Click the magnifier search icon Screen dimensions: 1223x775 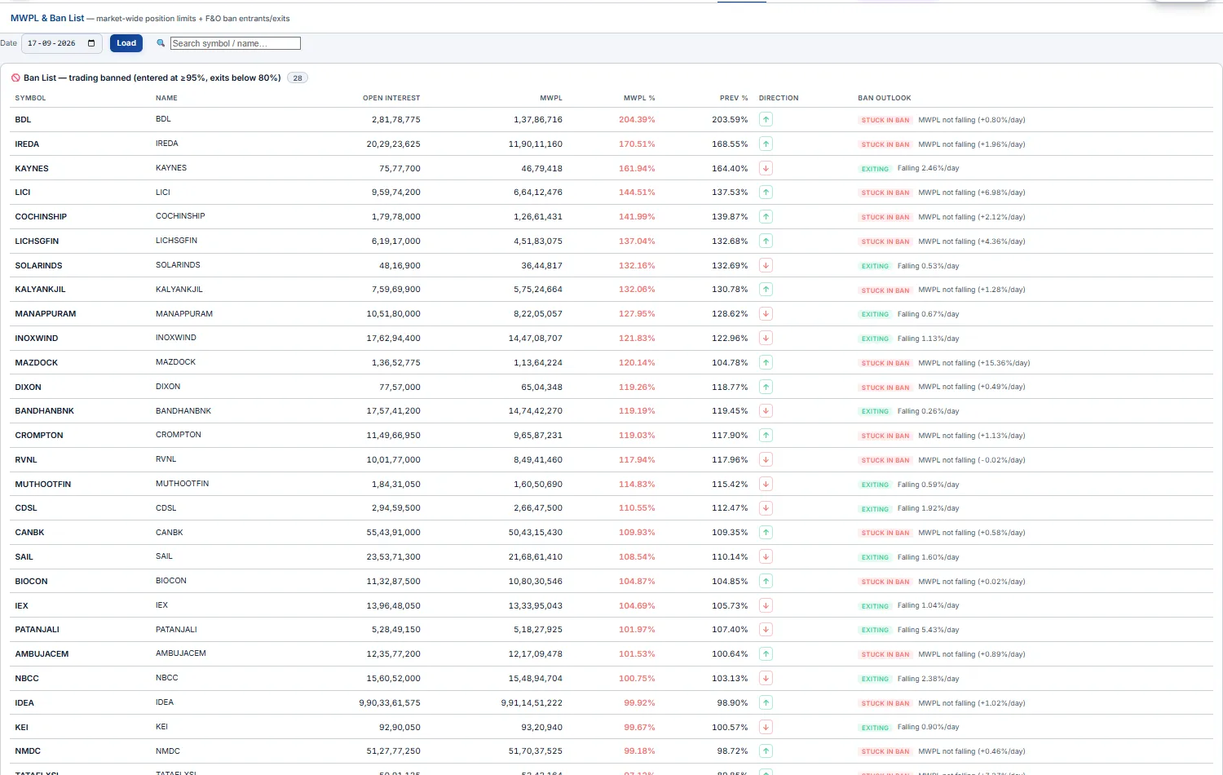pos(161,43)
